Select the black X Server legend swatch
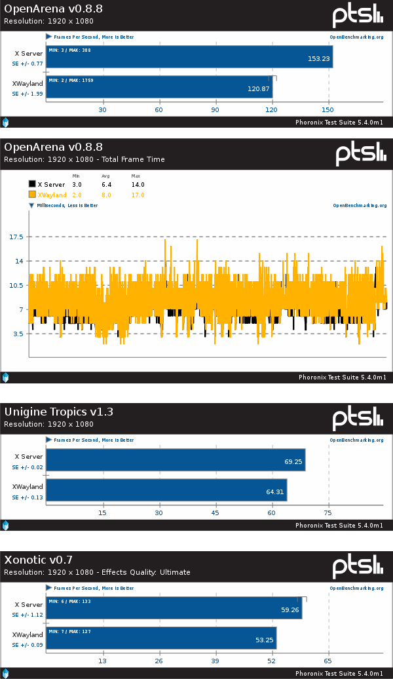 tap(31, 185)
